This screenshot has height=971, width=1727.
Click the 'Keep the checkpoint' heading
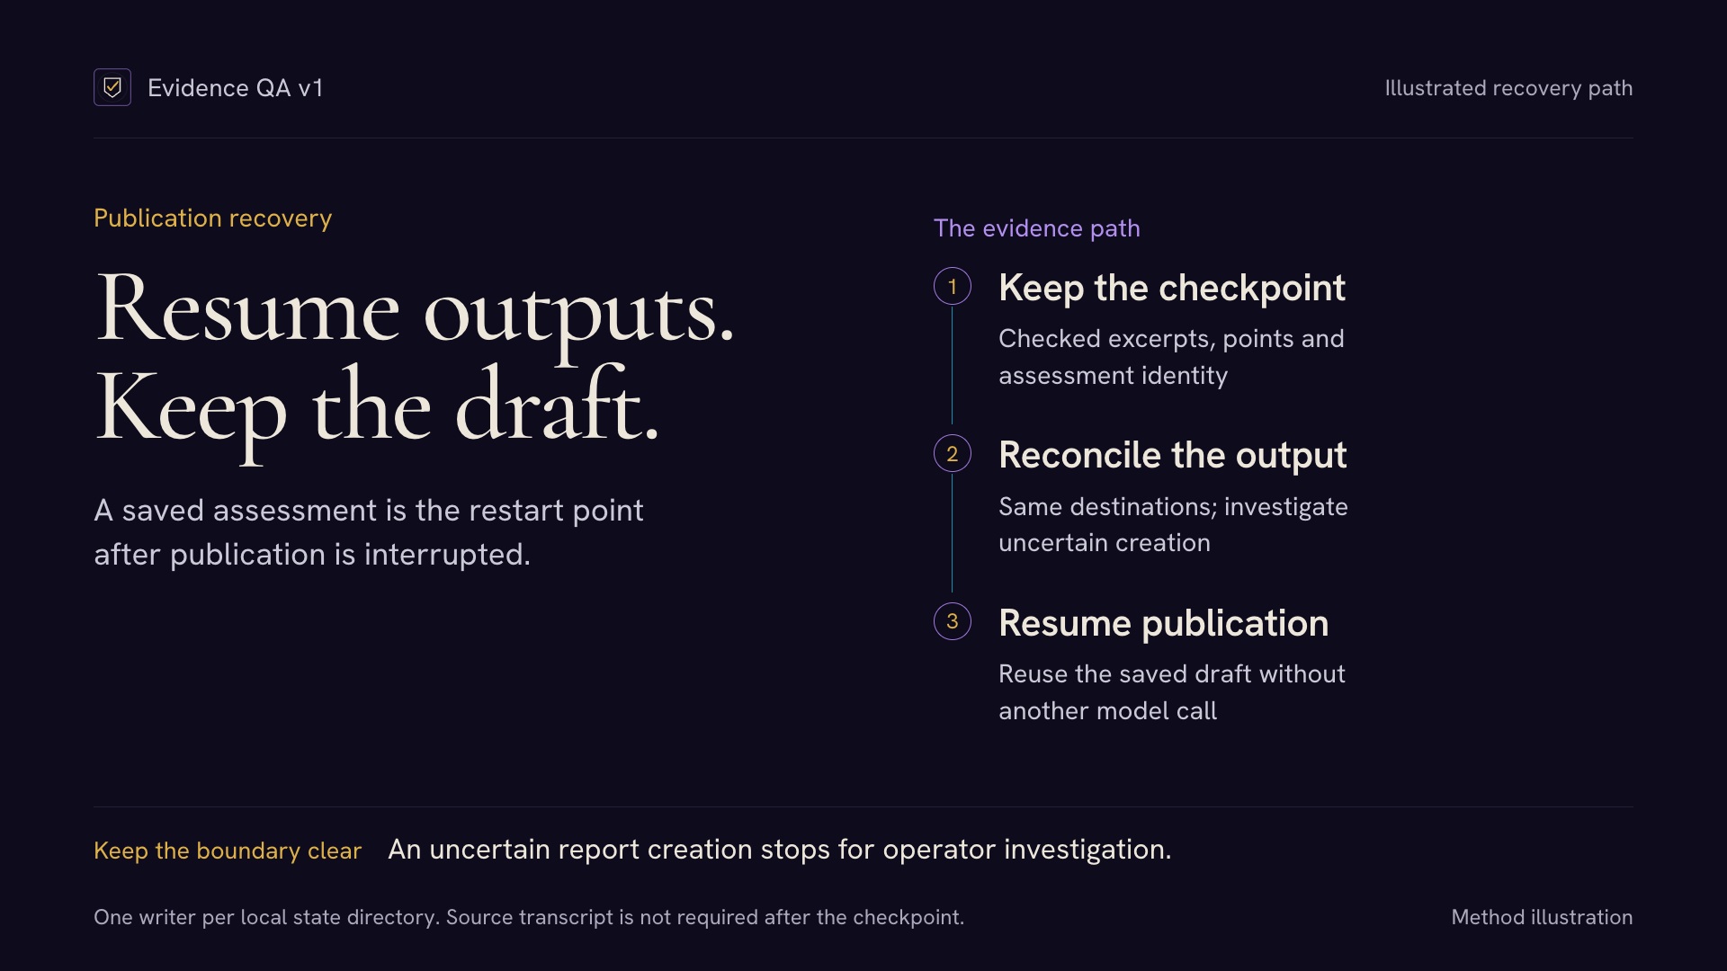(1172, 288)
